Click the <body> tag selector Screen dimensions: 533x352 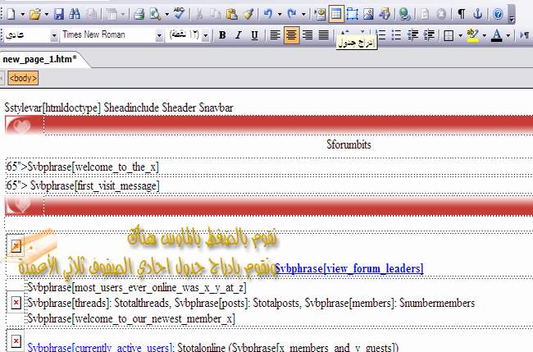pos(23,78)
